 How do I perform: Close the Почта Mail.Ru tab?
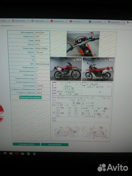tap(105, 22)
